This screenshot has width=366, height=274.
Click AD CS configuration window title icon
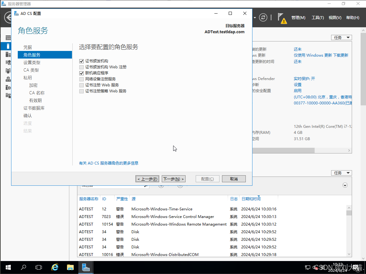coord(16,14)
